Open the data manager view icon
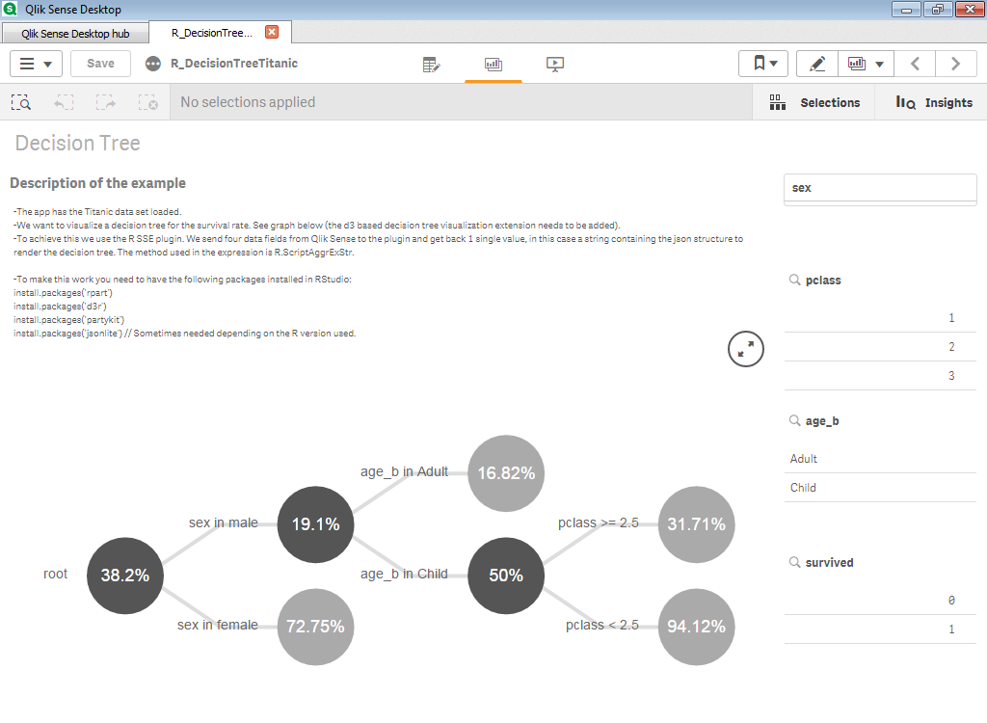The width and height of the screenshot is (987, 723). [x=432, y=65]
